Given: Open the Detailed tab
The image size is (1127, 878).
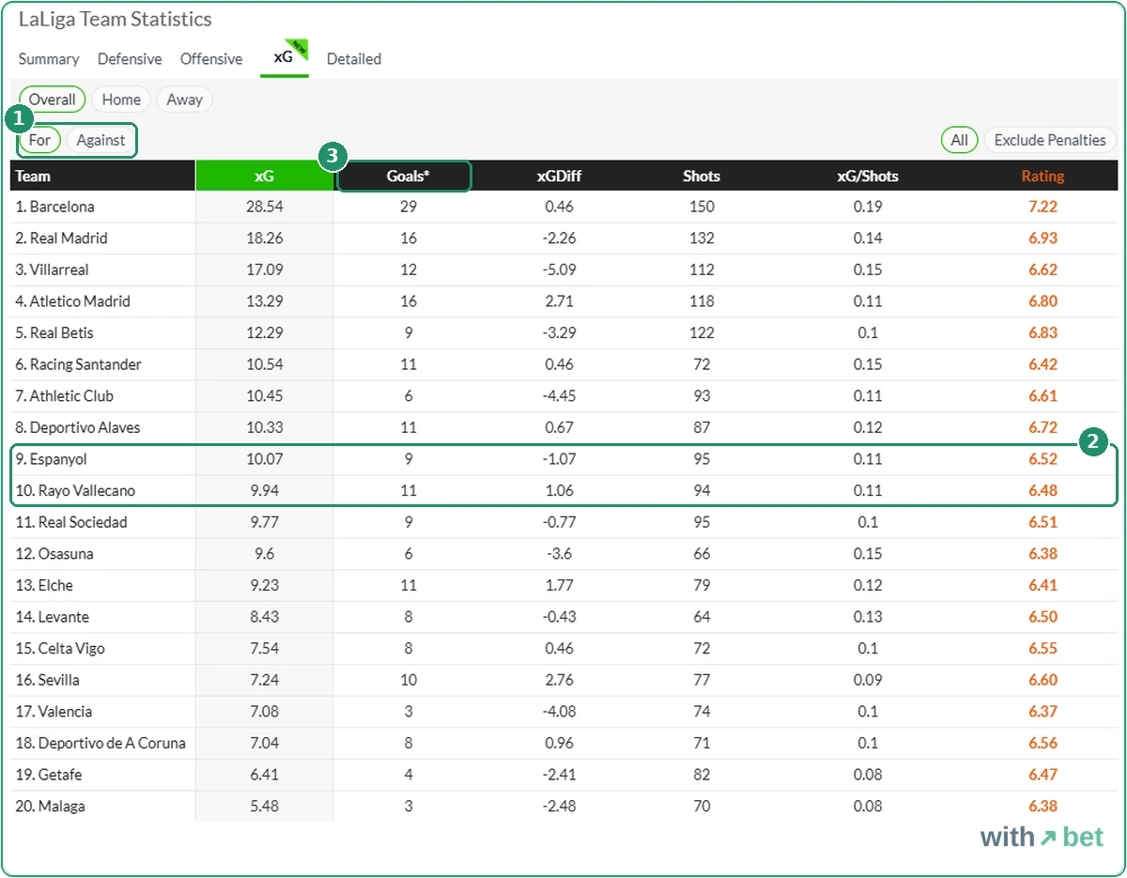Looking at the screenshot, I should click(354, 59).
